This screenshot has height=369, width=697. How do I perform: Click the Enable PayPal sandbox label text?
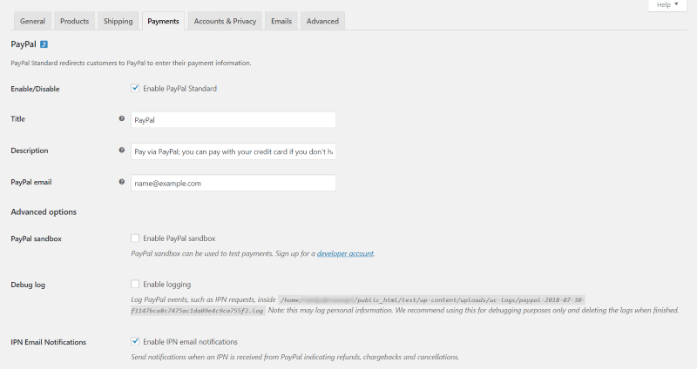[x=179, y=238]
